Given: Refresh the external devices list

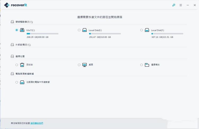Looking at the screenshot, I should pos(29,45).
